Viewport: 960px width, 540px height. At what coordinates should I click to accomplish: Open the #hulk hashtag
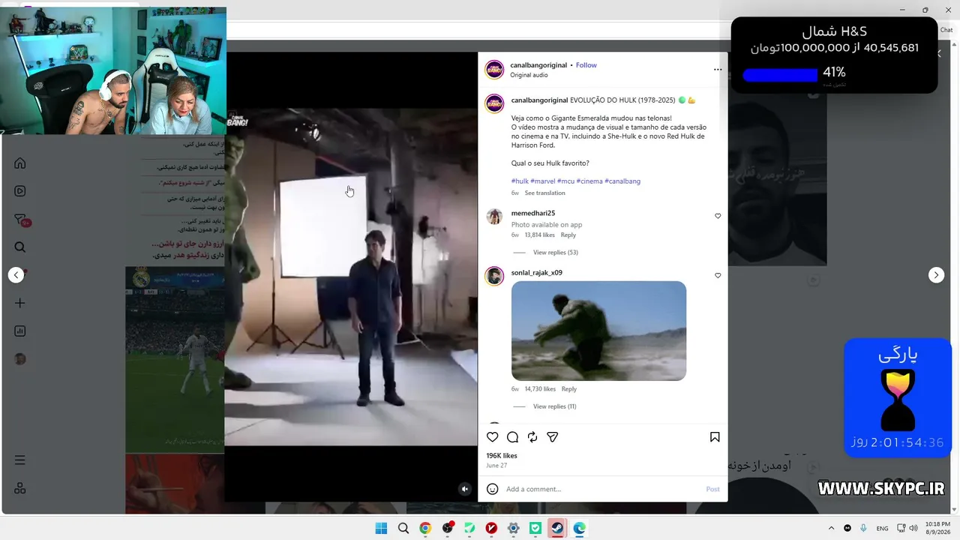click(x=520, y=181)
